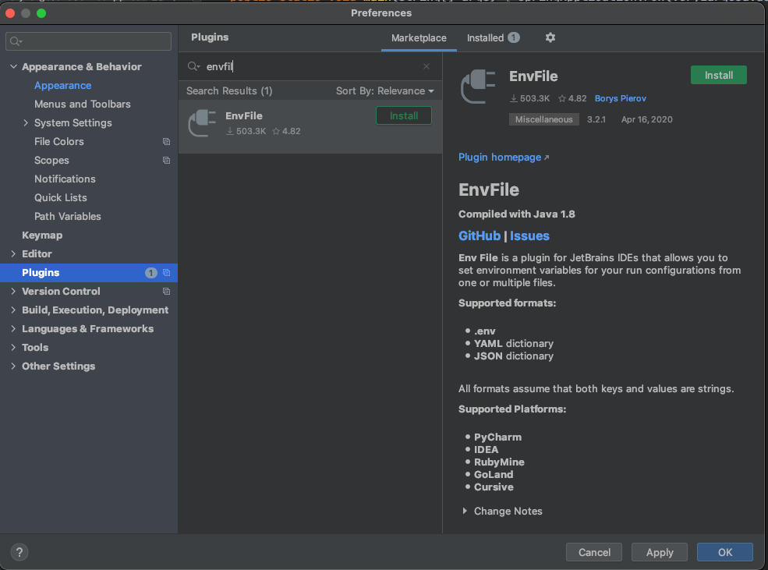768x570 pixels.
Task: Click the EnvFile plug icon in results
Action: point(202,123)
